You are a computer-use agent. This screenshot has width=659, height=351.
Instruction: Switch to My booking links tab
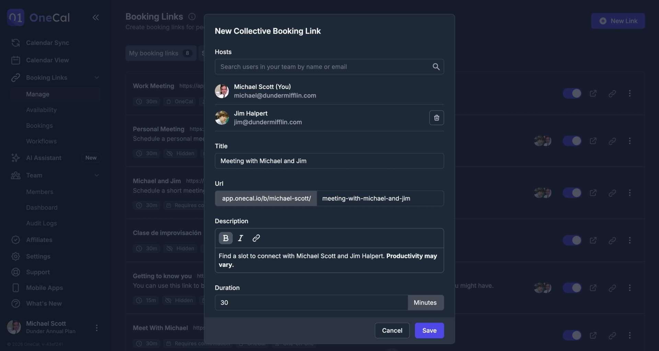(x=160, y=53)
